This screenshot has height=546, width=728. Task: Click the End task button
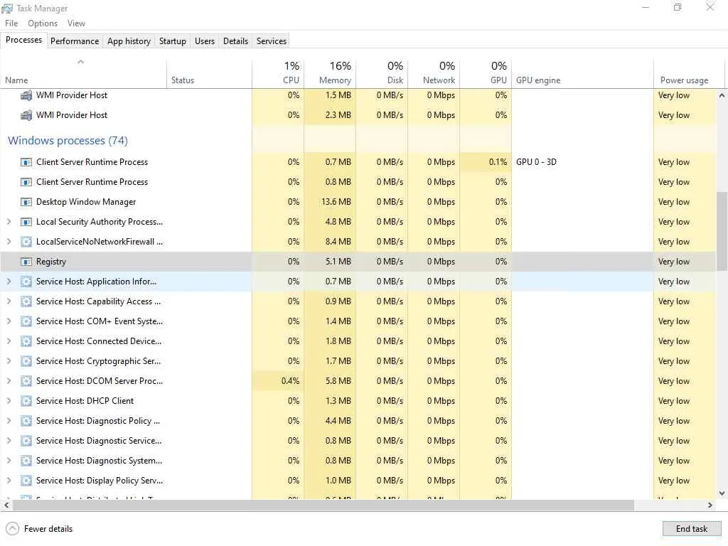(x=691, y=529)
